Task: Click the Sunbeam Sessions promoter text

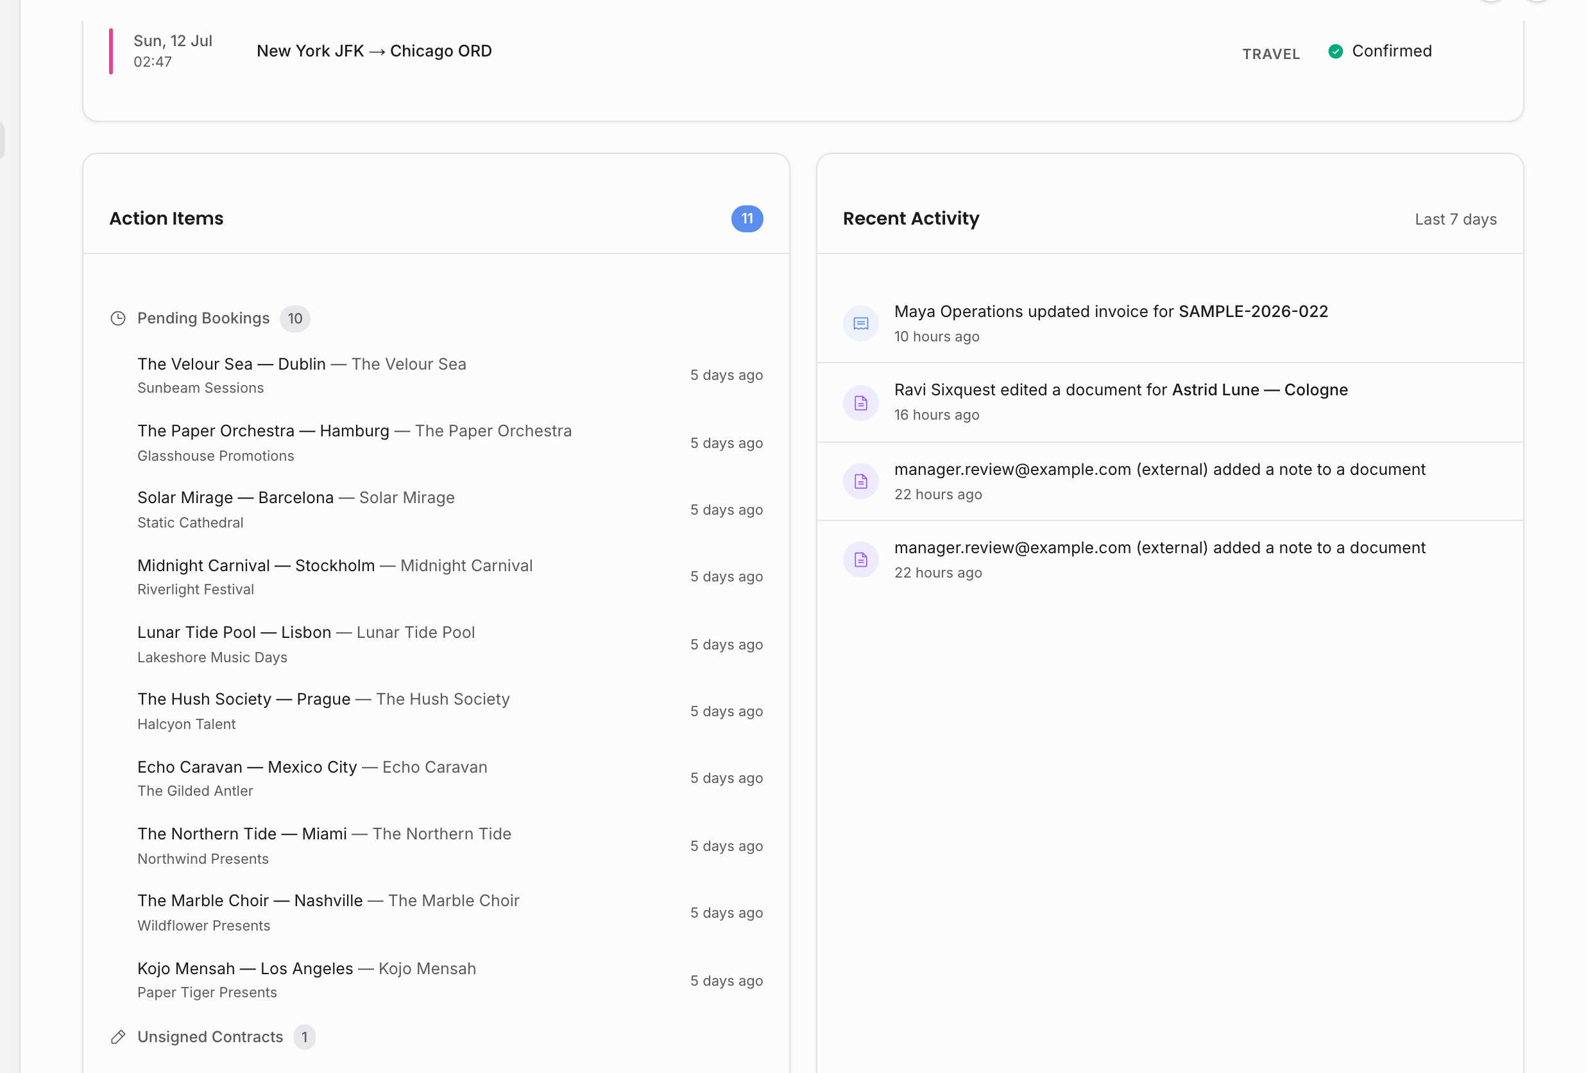Action: pyautogui.click(x=201, y=388)
